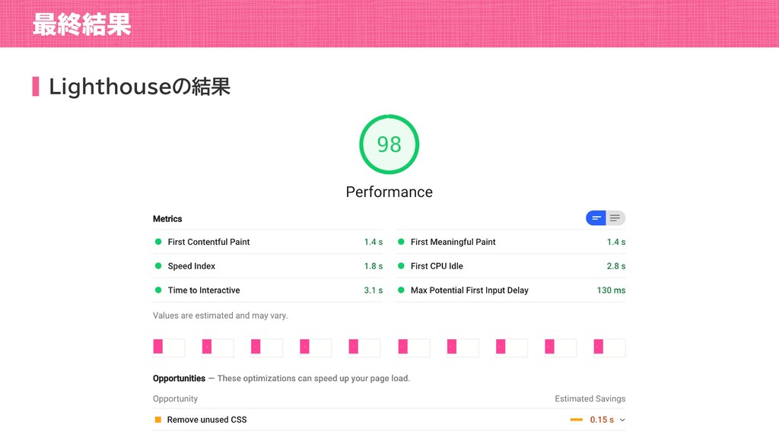Click the green dot beside First Meaningful Paint
The image size is (779, 438).
pos(401,242)
